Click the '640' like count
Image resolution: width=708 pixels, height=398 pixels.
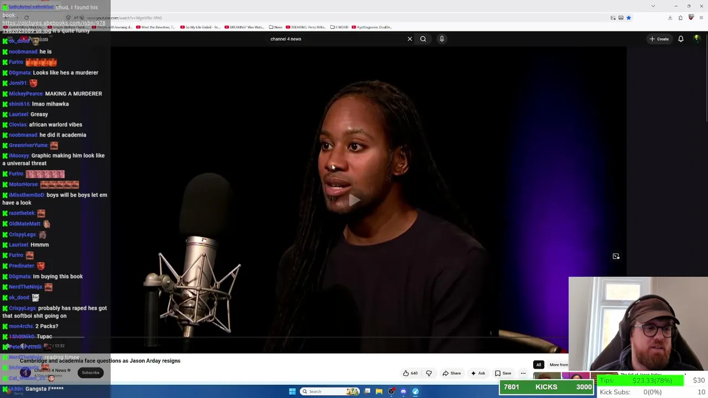(x=414, y=373)
